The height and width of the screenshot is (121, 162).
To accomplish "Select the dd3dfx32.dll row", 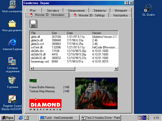I will tap(74, 58).
